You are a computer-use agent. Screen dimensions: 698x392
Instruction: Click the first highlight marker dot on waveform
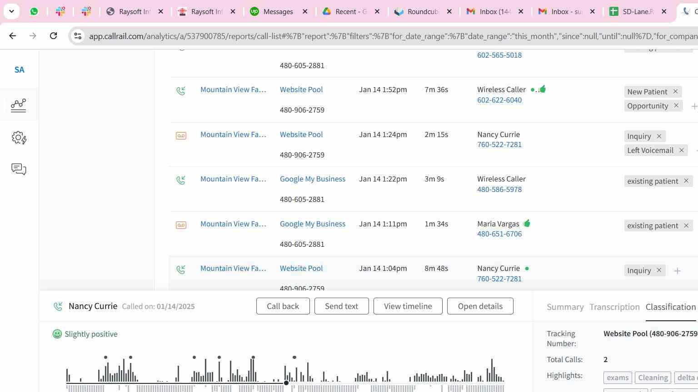pyautogui.click(x=105, y=358)
